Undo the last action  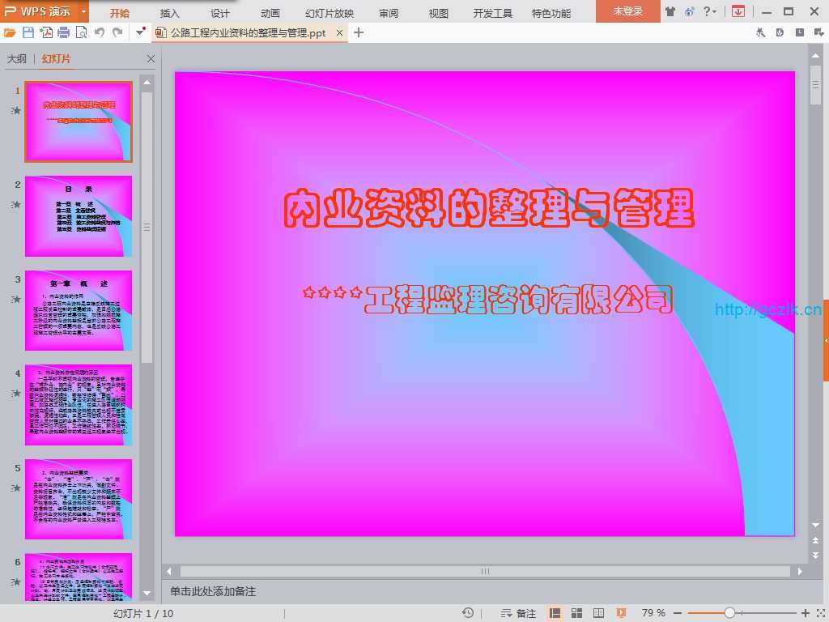(x=100, y=32)
